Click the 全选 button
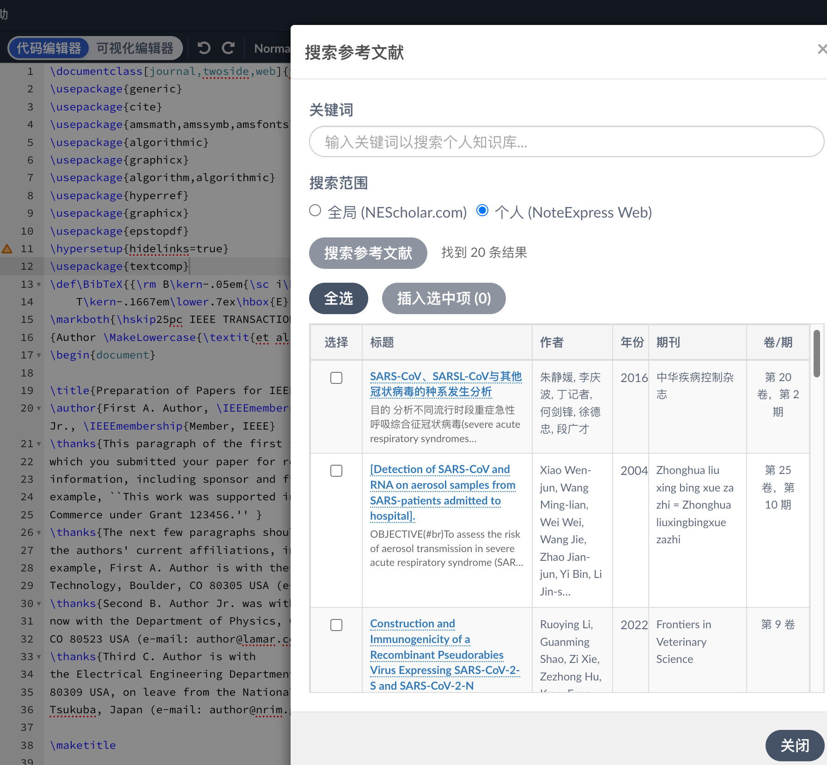Image resolution: width=827 pixels, height=765 pixels. tap(339, 298)
